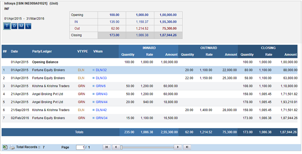
Task: Click the Totals label in footer row
Action: pyautogui.click(x=79, y=132)
